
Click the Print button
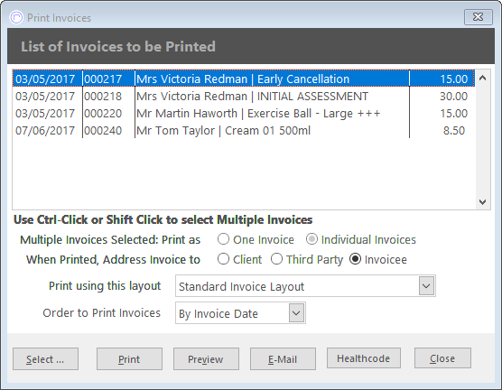(129, 359)
